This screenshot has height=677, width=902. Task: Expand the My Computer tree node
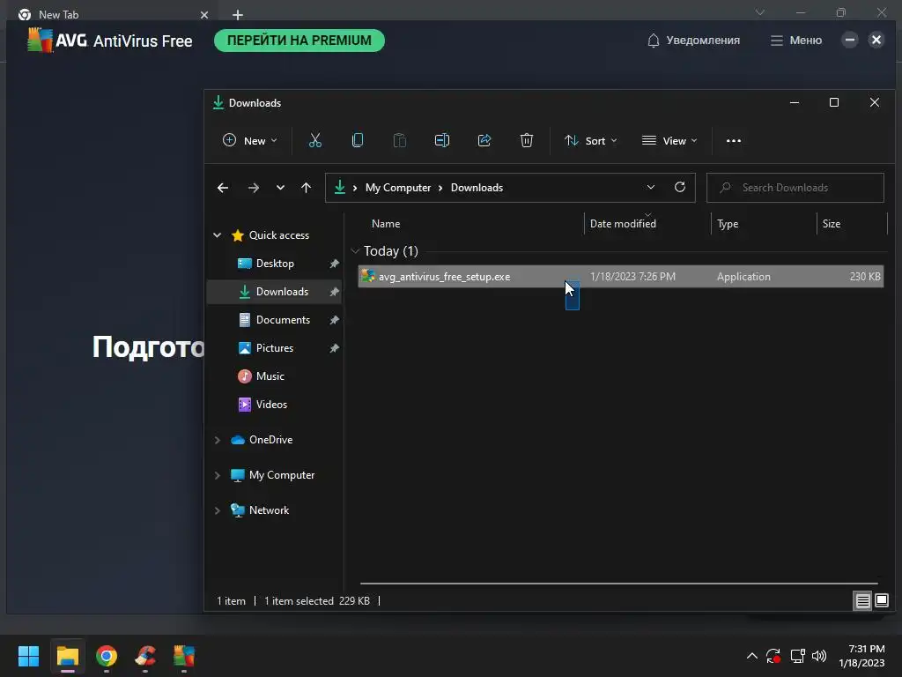(218, 475)
